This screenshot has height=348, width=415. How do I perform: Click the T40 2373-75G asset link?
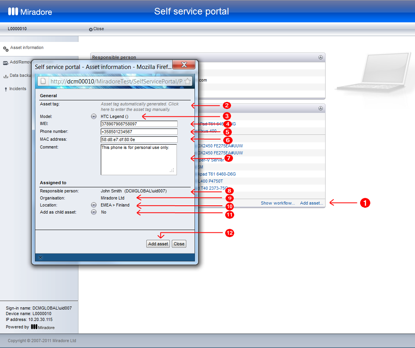pyautogui.click(x=213, y=188)
